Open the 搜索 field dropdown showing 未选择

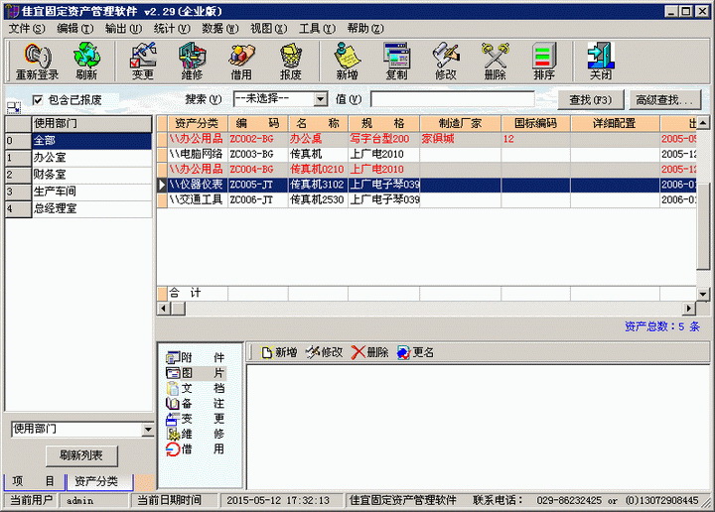[321, 99]
